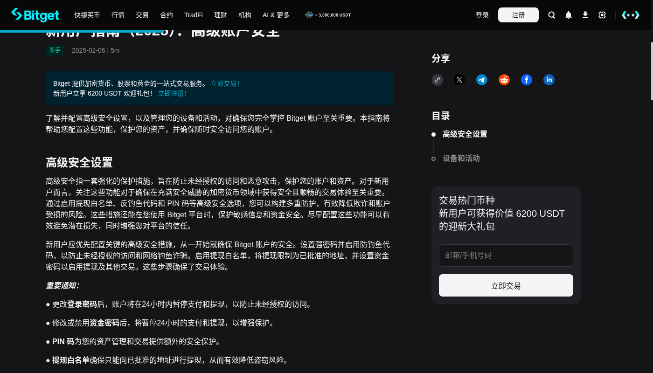Click the 重要通知: italic text
This screenshot has height=373, width=653.
63,285
